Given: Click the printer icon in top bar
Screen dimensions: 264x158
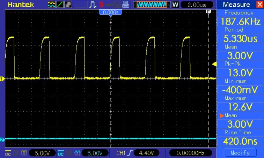Looking at the screenshot, I should [x=126, y=5].
